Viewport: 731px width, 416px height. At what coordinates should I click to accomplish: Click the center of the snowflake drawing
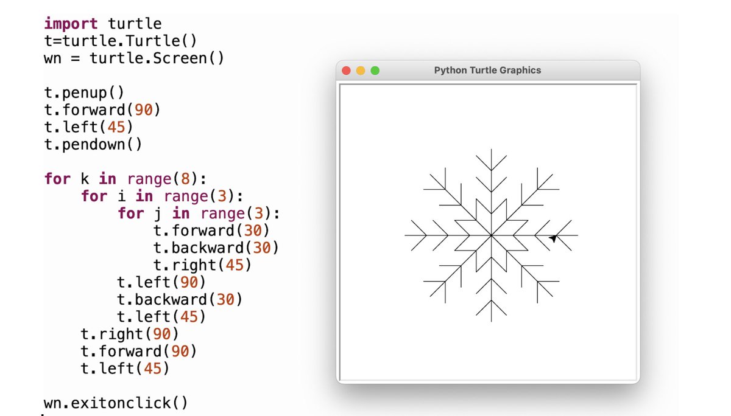click(x=491, y=236)
